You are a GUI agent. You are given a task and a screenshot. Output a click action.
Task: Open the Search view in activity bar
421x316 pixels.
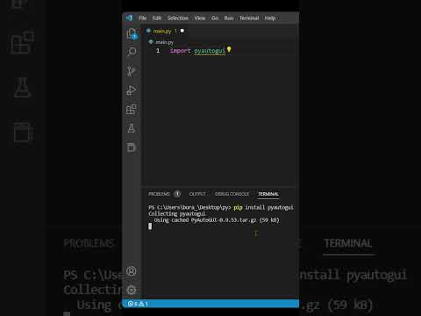tap(132, 52)
